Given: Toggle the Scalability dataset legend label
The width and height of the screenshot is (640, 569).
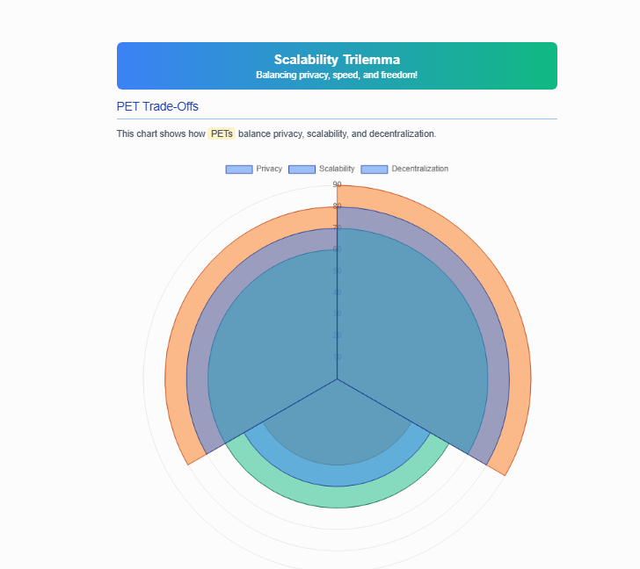Looking at the screenshot, I should [x=337, y=169].
